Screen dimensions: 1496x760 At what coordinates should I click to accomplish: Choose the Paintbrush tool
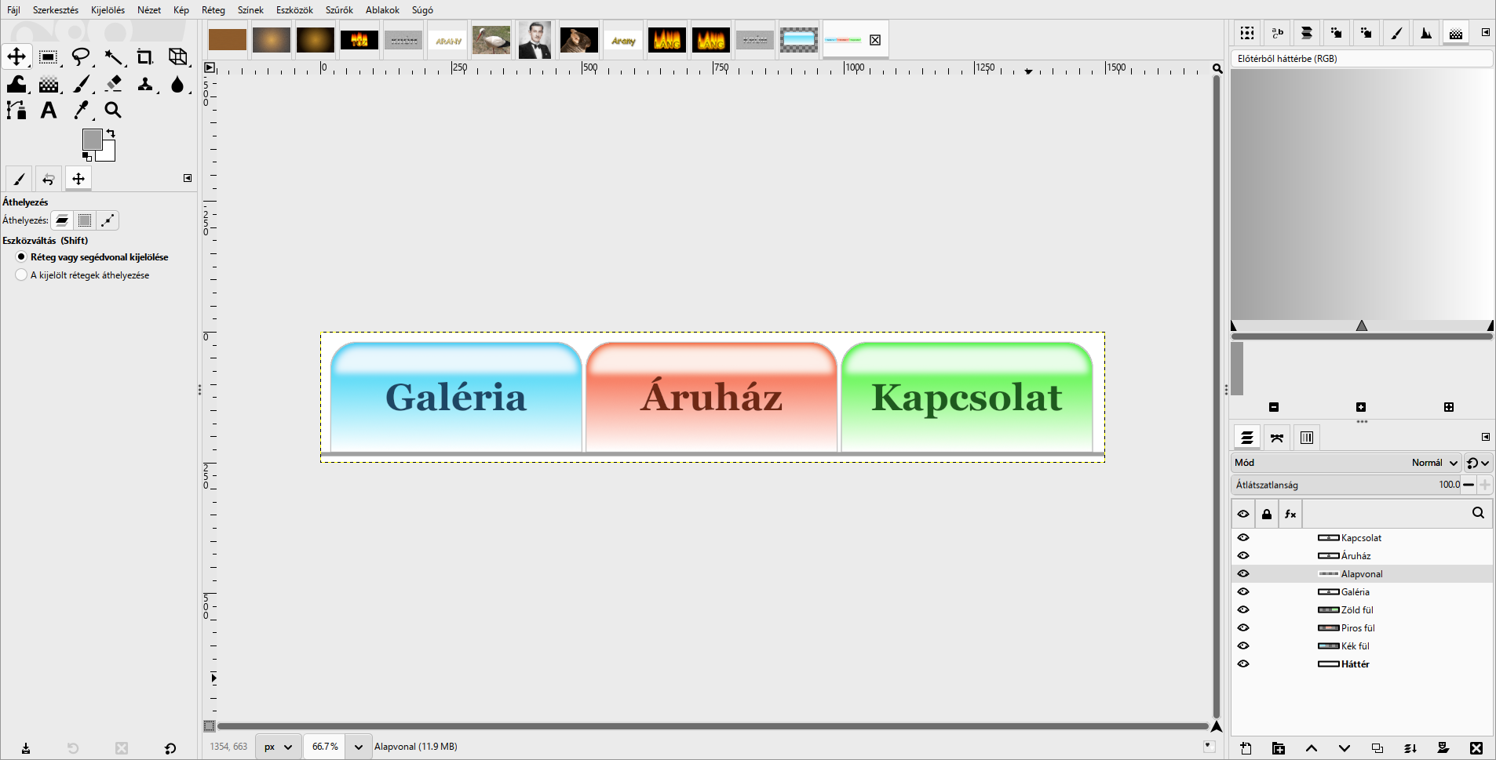click(x=81, y=84)
